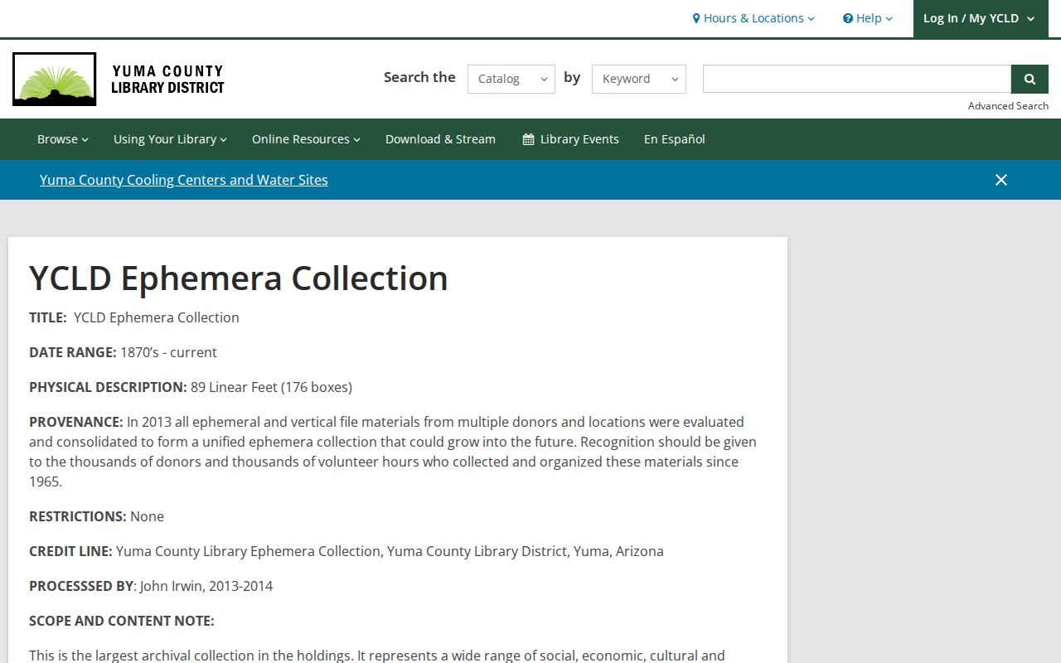Open Yuma County Cooling Centers and Water Sites link
This screenshot has width=1061, height=663.
[184, 180]
